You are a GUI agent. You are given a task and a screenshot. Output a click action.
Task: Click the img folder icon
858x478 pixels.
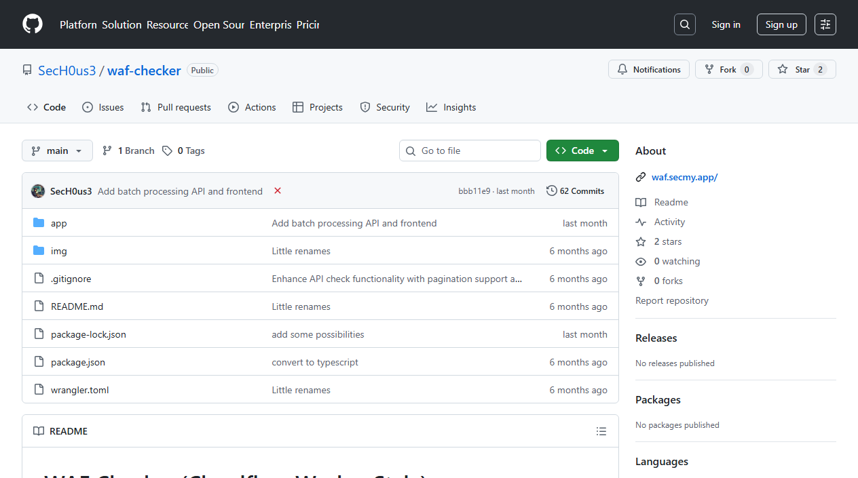point(39,251)
